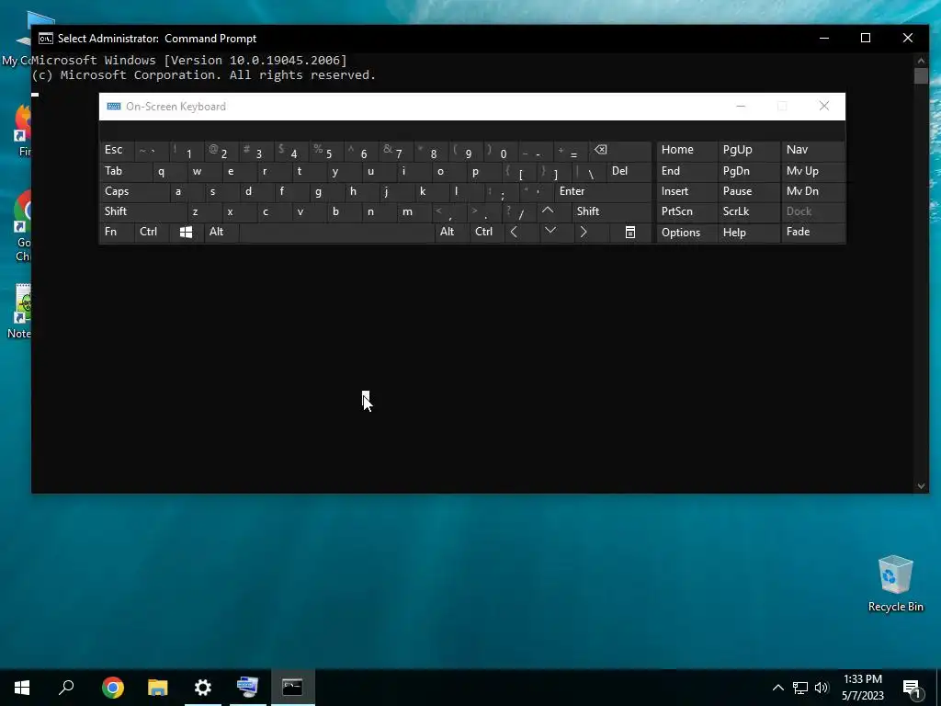Tap the Home key
Screen dimensions: 941x706
tap(686, 151)
